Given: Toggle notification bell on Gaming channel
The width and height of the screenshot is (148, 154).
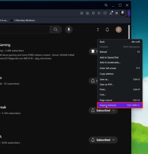Looking at the screenshot, I should pos(93,51).
